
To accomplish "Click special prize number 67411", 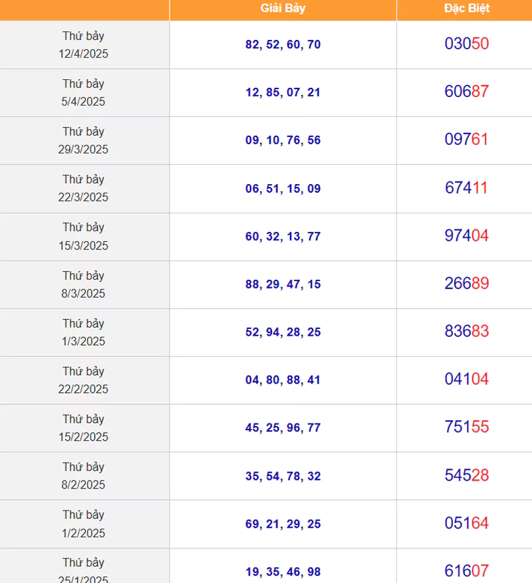I will coord(467,187).
